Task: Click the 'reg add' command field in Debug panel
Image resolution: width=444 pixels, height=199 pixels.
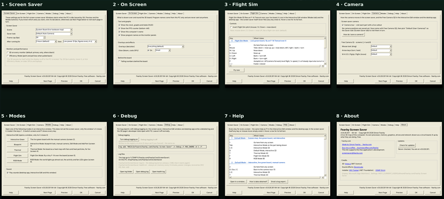Action: click(162, 147)
